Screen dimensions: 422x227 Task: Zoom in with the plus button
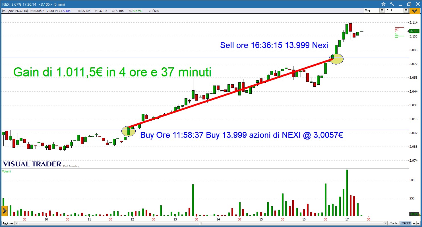point(414,223)
